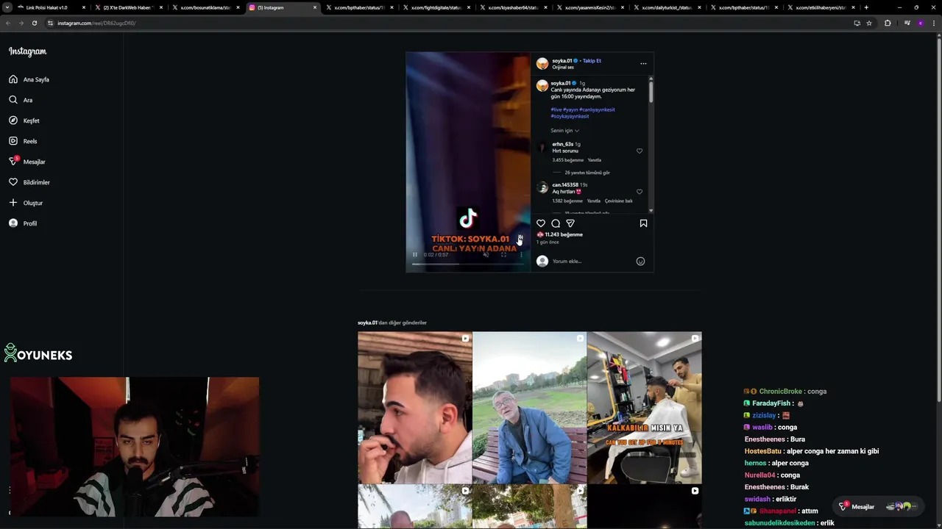Open the emoji picker in comment box
942x529 pixels.
click(x=640, y=261)
